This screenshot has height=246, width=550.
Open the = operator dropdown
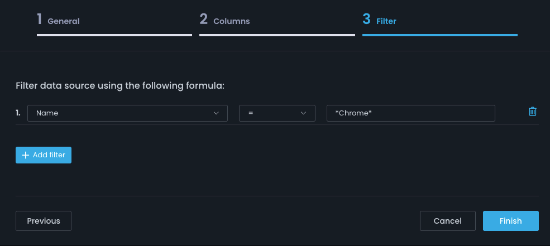pos(277,113)
